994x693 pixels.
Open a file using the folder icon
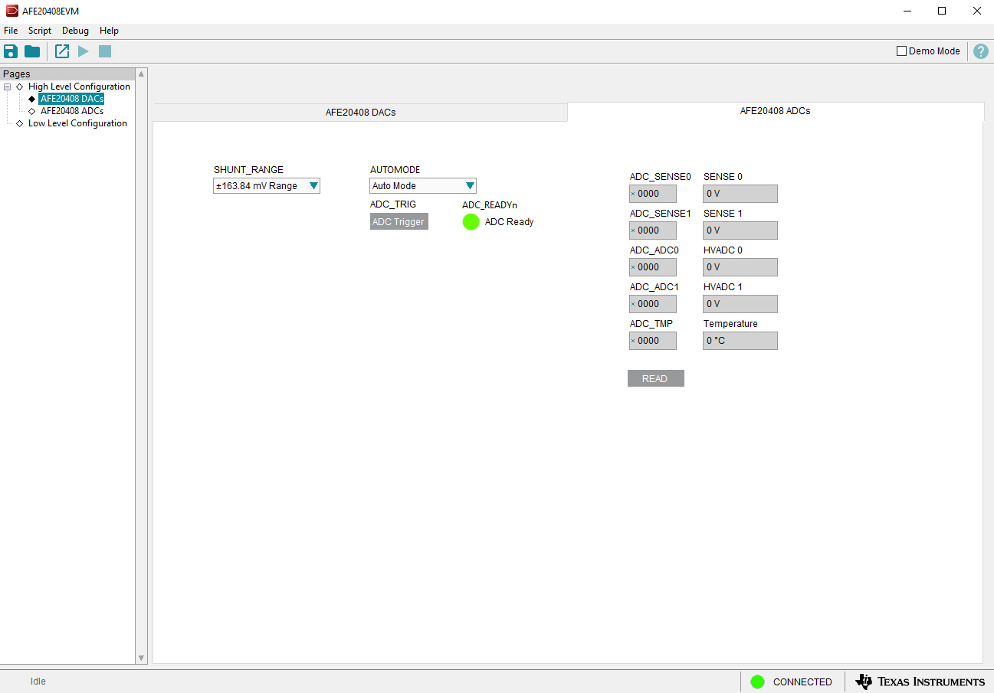pyautogui.click(x=31, y=51)
